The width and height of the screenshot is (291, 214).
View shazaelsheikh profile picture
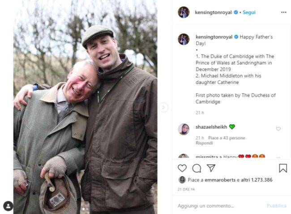pos(184,129)
